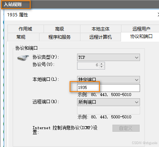Select the 远程计算机 tab
159x147 pixels.
coord(101,37)
